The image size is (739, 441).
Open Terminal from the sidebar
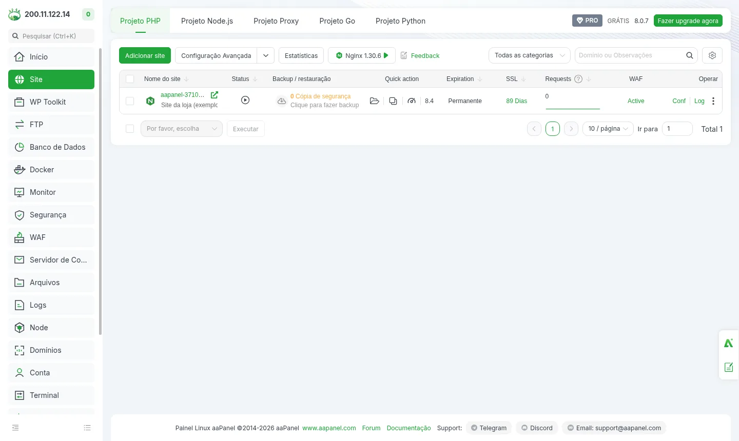(x=51, y=395)
